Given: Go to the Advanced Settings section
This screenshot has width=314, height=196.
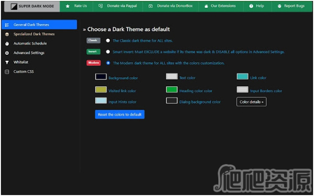Looking at the screenshot, I should click(x=39, y=53).
